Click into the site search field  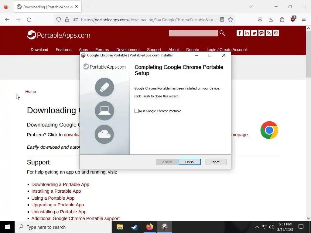point(193,33)
